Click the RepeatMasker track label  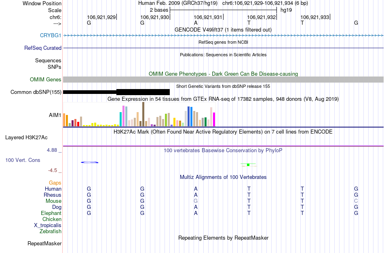point(44,243)
